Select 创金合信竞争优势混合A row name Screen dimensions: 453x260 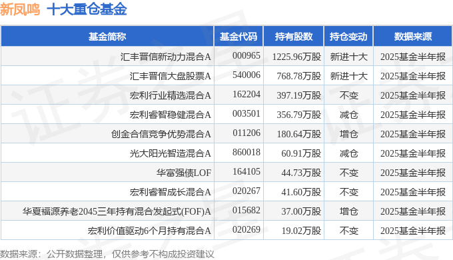click(161, 134)
